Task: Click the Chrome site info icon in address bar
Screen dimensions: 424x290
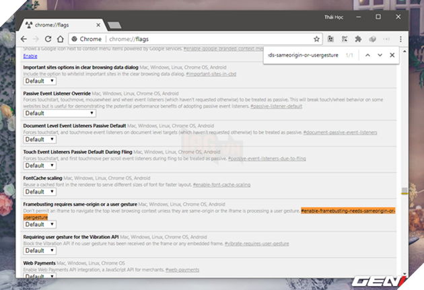Action: tap(74, 39)
